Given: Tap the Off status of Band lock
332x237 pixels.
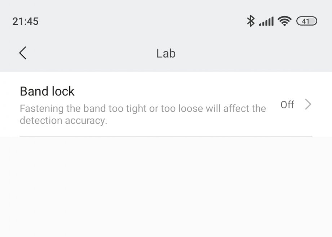Looking at the screenshot, I should click(x=287, y=104).
